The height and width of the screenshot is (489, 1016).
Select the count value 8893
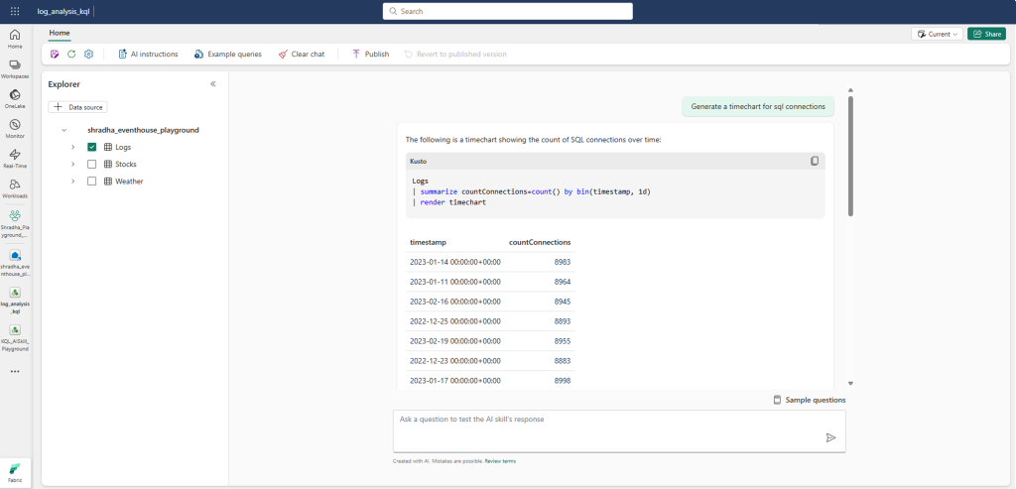pos(562,321)
